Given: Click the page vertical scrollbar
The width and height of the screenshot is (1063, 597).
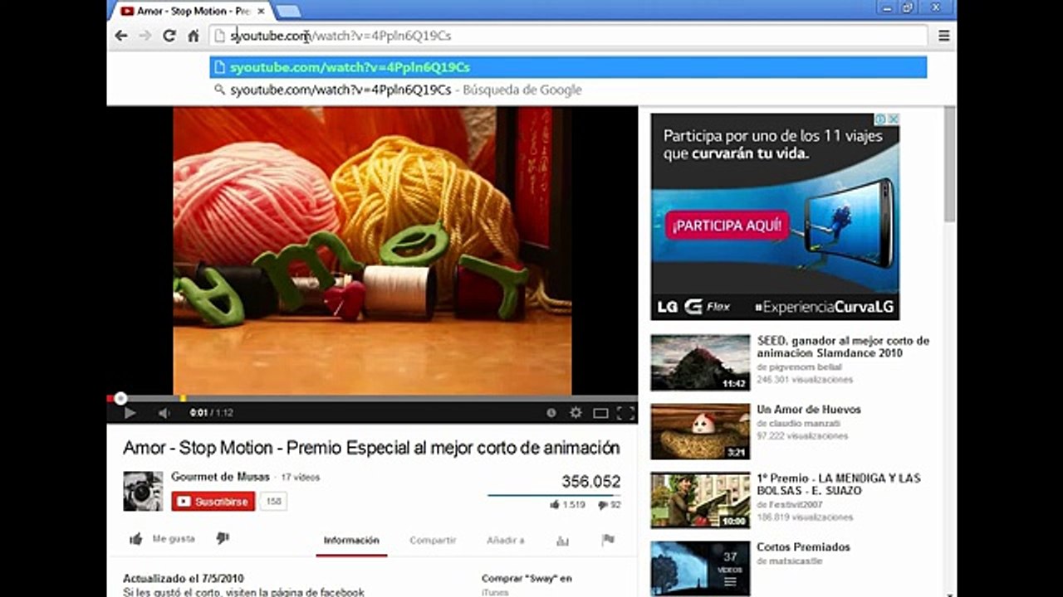Looking at the screenshot, I should click(950, 163).
